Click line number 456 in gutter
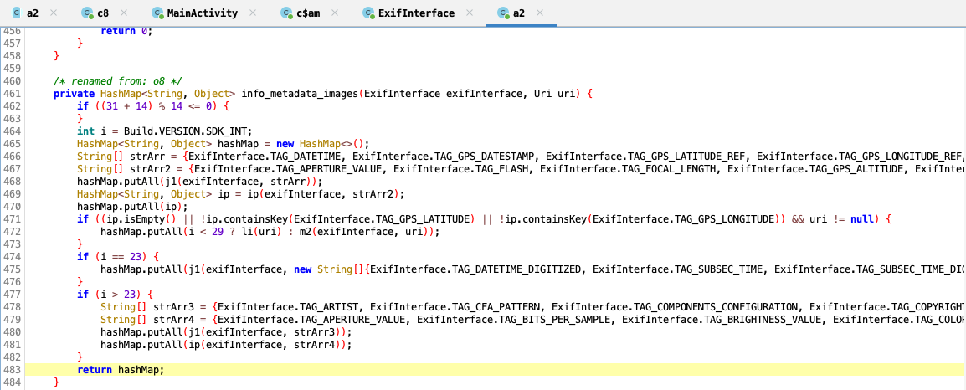The height and width of the screenshot is (390, 966). (13, 30)
